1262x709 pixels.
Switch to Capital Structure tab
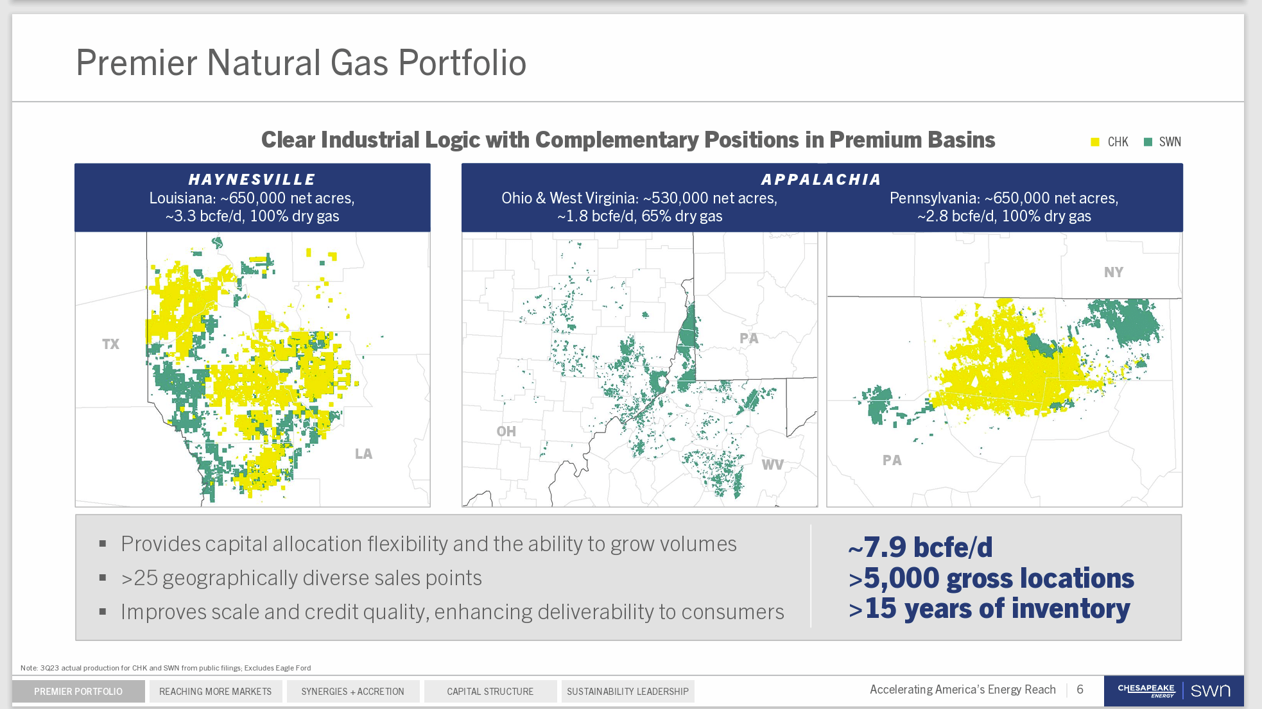tap(490, 691)
